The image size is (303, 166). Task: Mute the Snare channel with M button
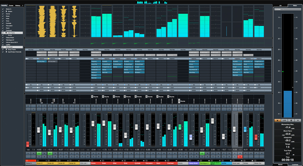104,106
